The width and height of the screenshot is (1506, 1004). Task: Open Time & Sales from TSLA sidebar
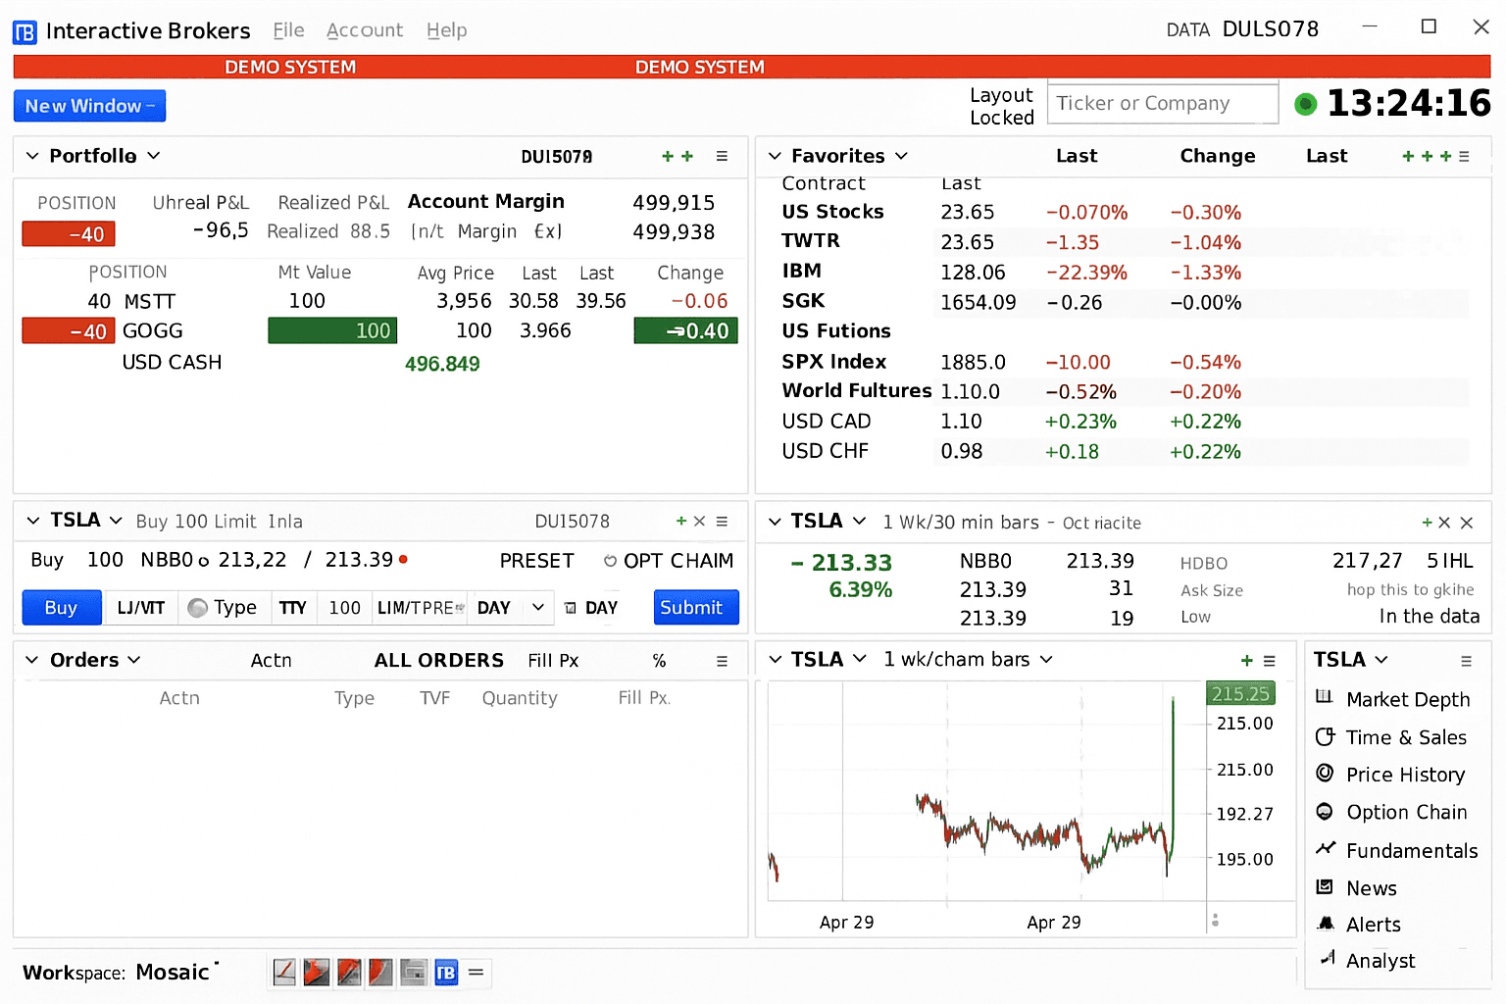click(x=1406, y=737)
